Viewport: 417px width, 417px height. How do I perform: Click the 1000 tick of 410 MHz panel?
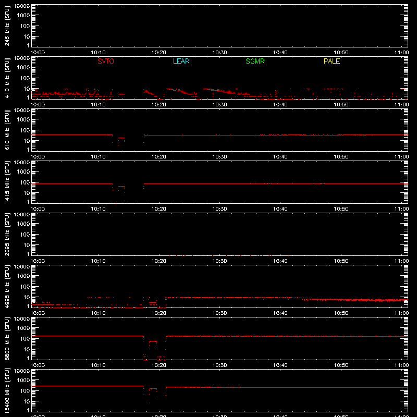pyautogui.click(x=23, y=68)
